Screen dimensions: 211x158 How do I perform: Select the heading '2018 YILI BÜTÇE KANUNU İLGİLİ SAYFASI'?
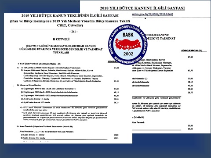142,8
